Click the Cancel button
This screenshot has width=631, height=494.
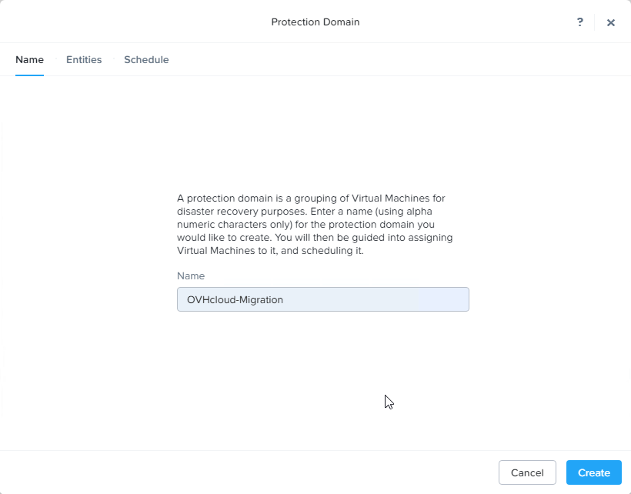pyautogui.click(x=527, y=472)
